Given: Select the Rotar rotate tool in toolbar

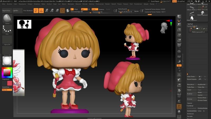Looking at the screenshot, I should click(57, 10).
